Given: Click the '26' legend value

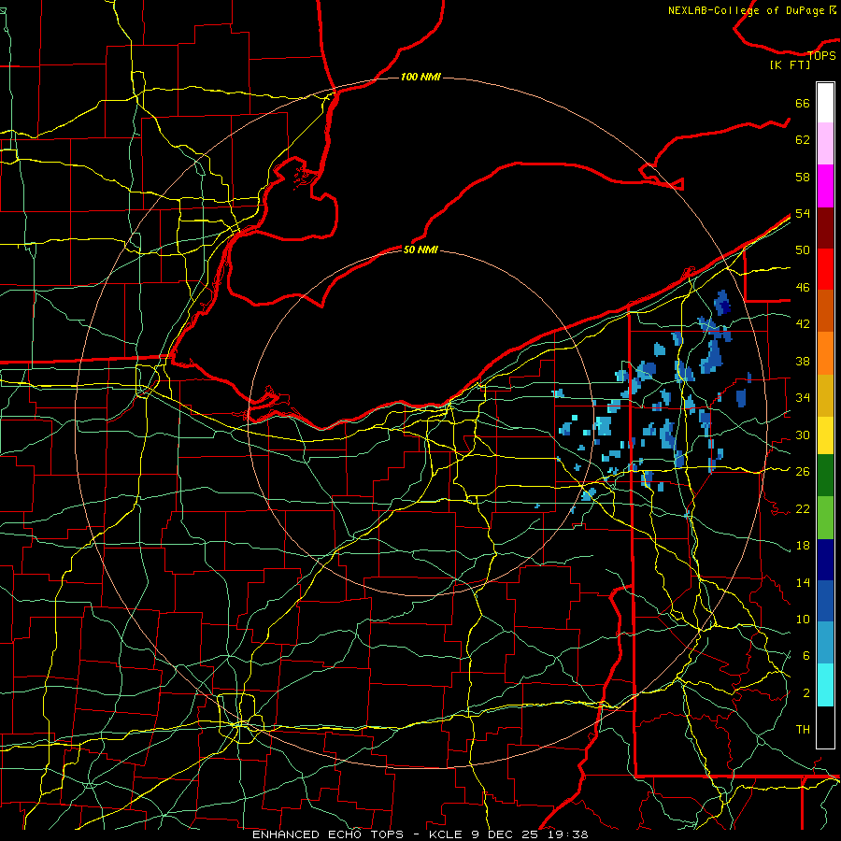Looking at the screenshot, I should 803,472.
